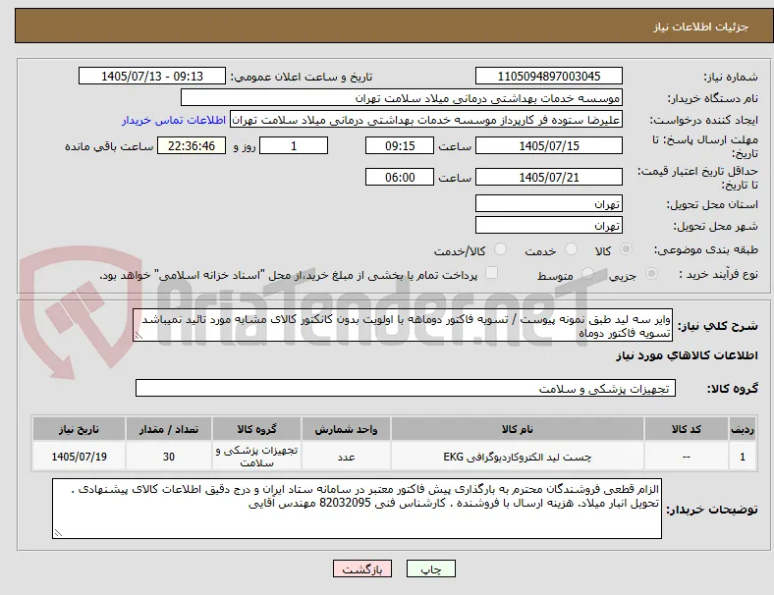Click the گروه کالا field تجهیزات پزشکی و سلامت
The image size is (774, 595).
406,388
